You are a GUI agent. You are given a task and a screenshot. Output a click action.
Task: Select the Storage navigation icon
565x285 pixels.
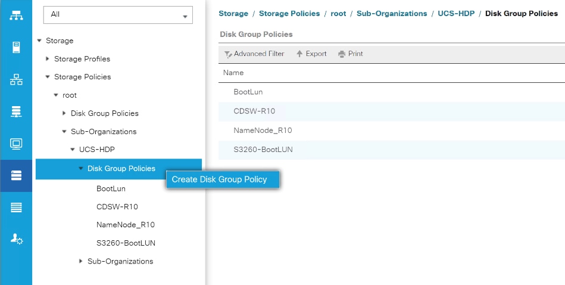pyautogui.click(x=16, y=175)
